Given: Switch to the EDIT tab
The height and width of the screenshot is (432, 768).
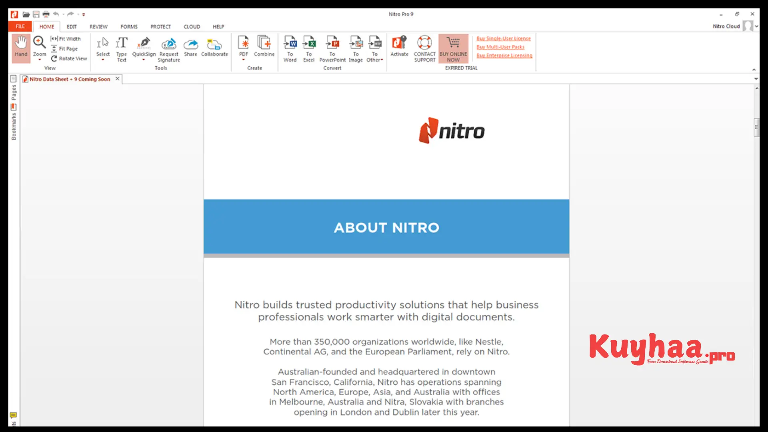Looking at the screenshot, I should point(72,27).
